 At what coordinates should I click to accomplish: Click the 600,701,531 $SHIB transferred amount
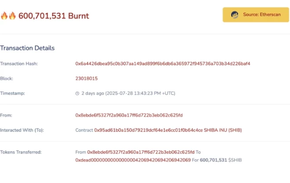click(x=221, y=160)
